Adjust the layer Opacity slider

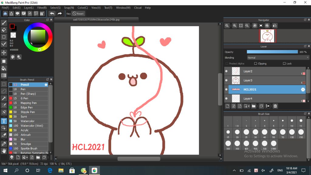(272, 52)
